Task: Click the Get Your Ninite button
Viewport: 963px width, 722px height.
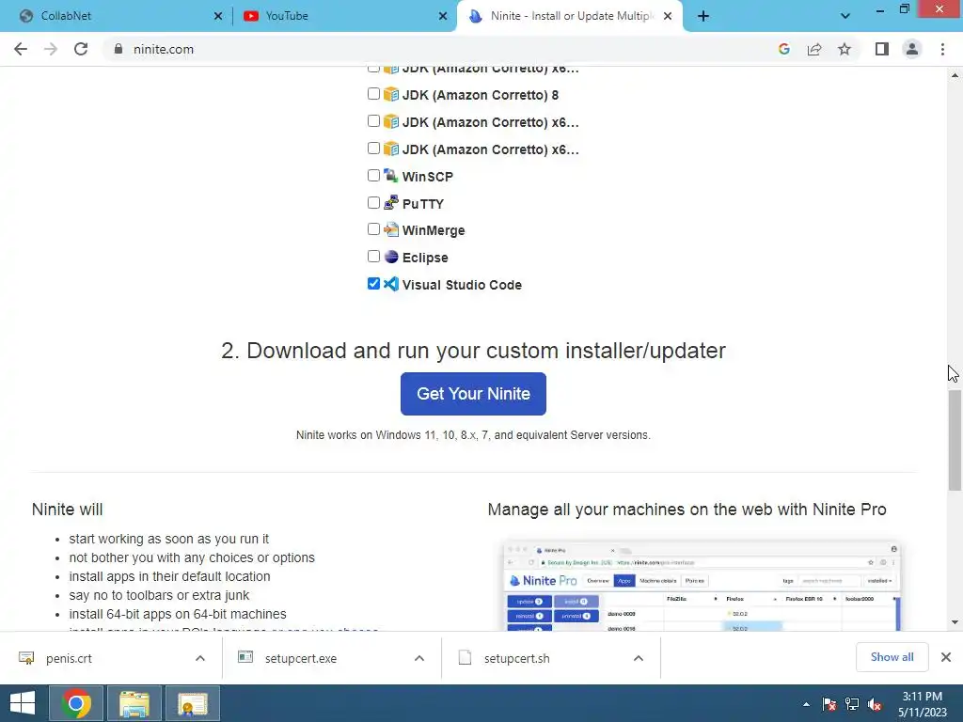Action: 473,394
